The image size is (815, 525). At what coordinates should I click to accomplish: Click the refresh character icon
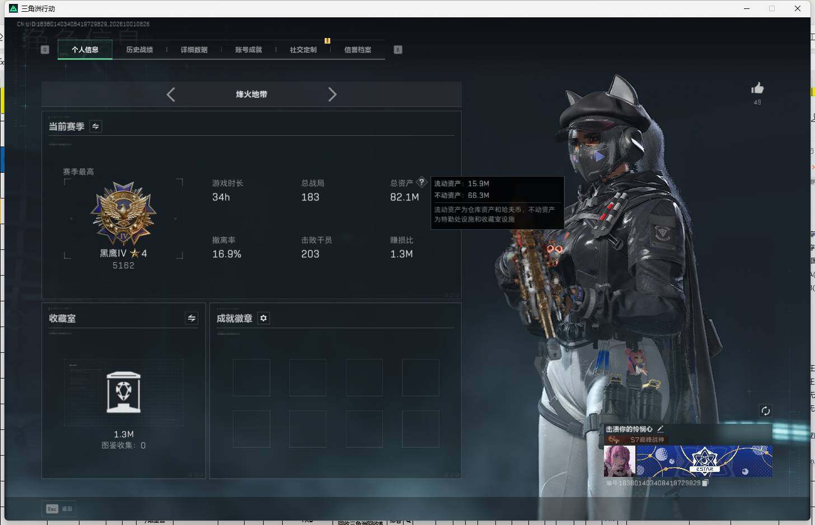[765, 411]
